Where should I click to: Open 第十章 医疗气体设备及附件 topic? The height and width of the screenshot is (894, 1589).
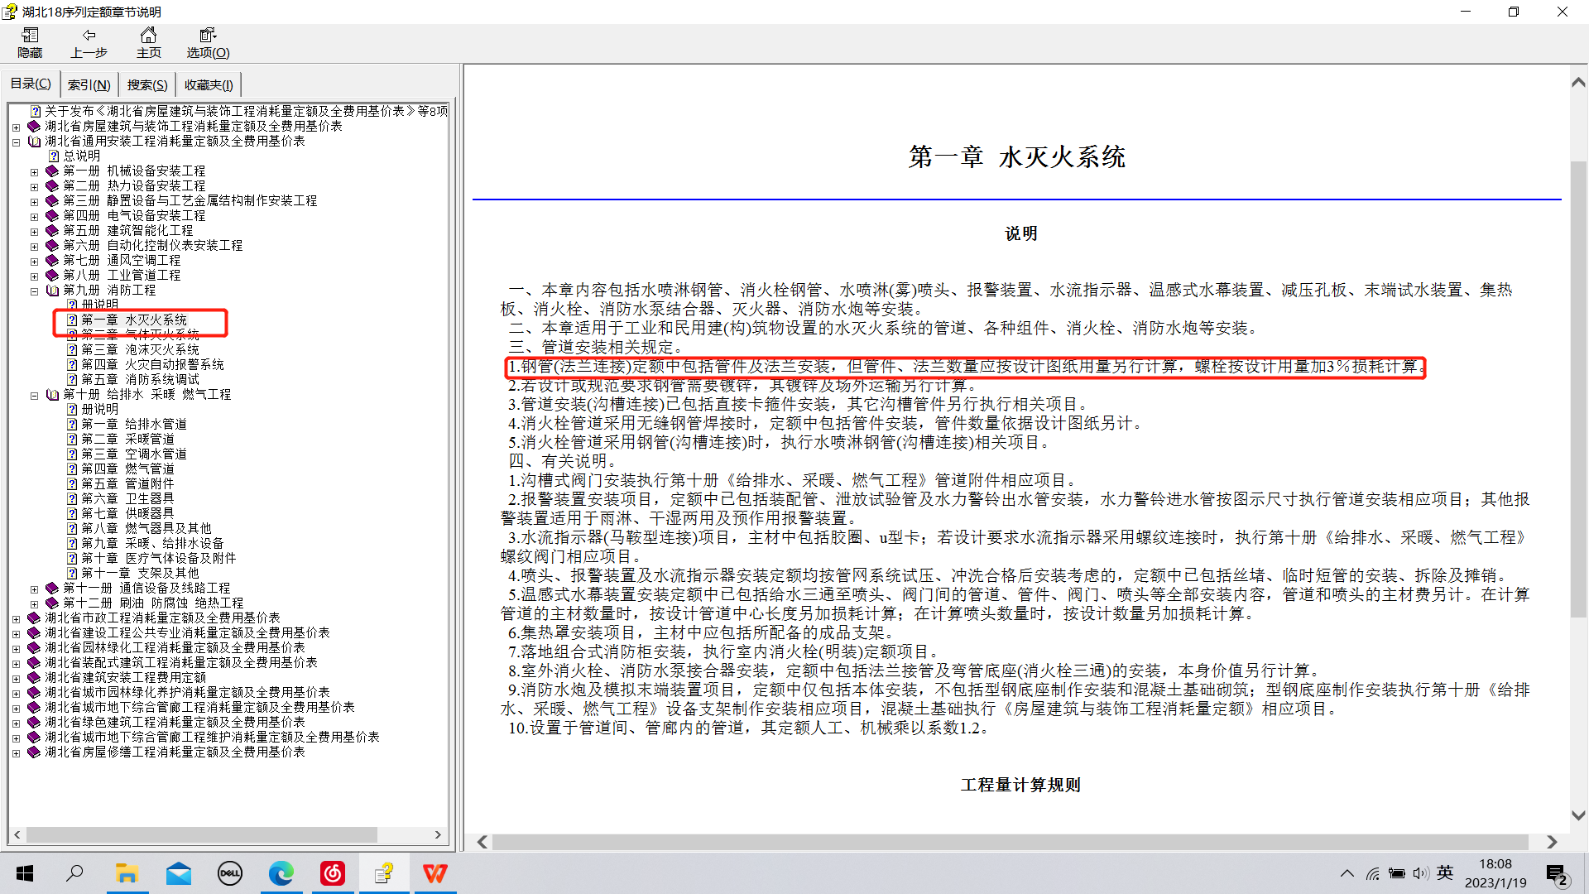159,558
